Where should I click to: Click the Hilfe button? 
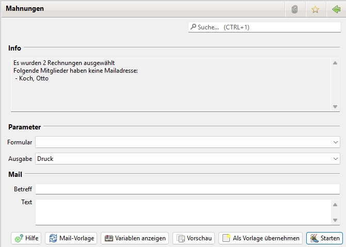coord(26,238)
